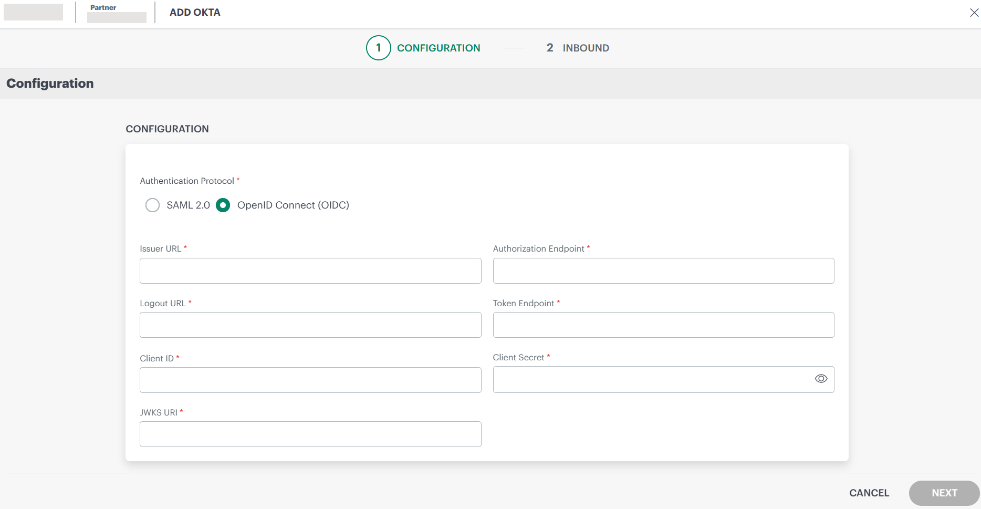Click the CANCEL button

point(869,493)
